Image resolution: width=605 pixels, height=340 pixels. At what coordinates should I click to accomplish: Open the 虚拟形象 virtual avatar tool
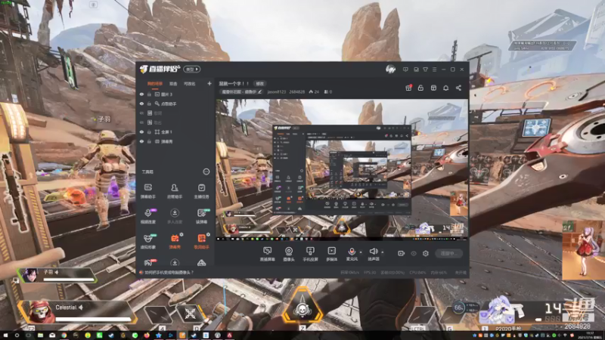point(147,241)
